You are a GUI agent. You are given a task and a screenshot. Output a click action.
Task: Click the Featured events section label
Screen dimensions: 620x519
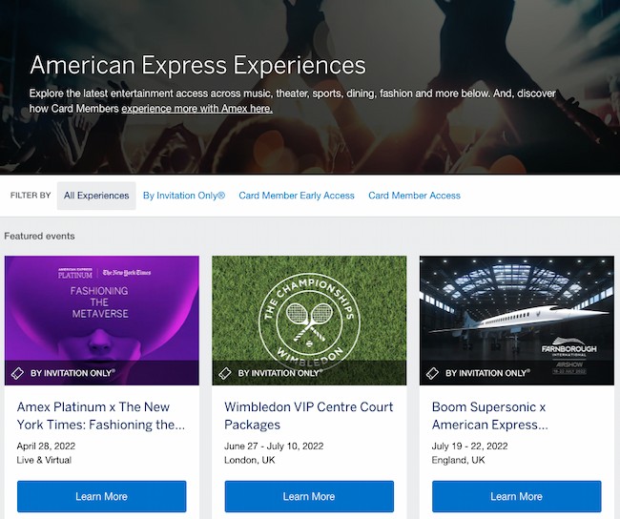pyautogui.click(x=39, y=236)
